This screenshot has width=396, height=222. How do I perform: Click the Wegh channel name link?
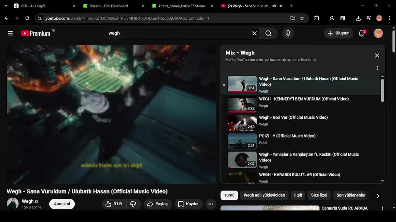[x=27, y=201]
